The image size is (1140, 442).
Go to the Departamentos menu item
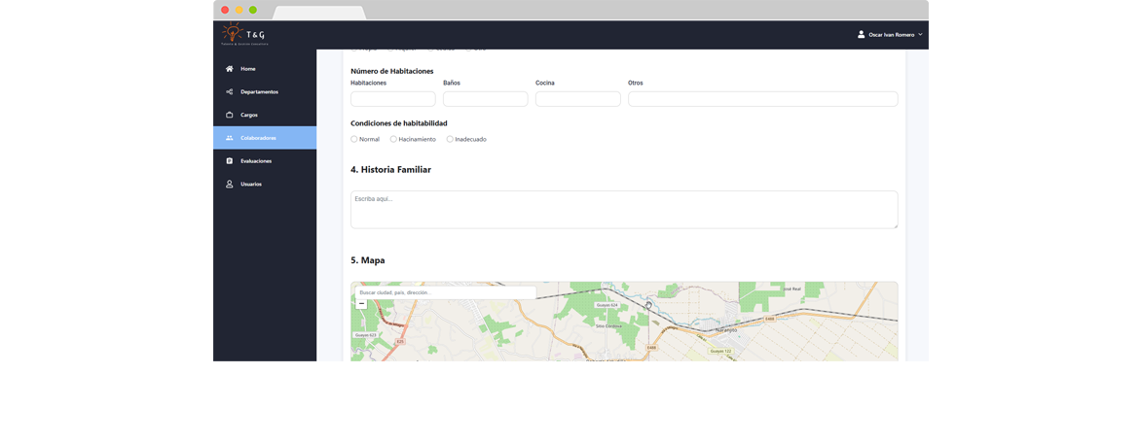[259, 92]
